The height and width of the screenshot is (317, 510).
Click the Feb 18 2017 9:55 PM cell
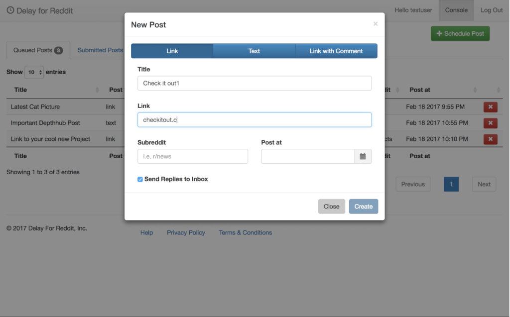pos(435,107)
